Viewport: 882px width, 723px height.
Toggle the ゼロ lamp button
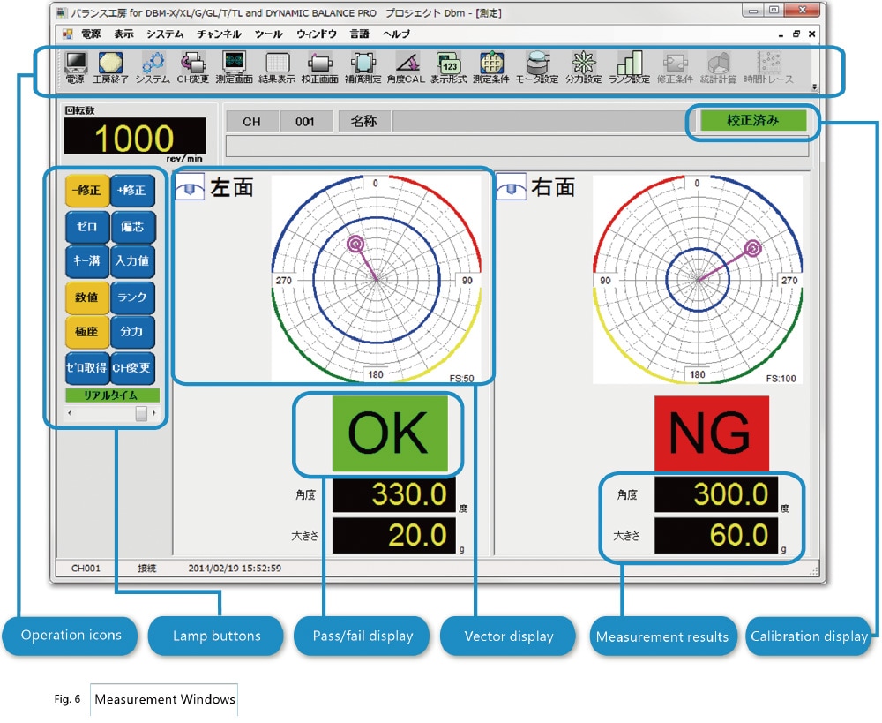tap(86, 227)
